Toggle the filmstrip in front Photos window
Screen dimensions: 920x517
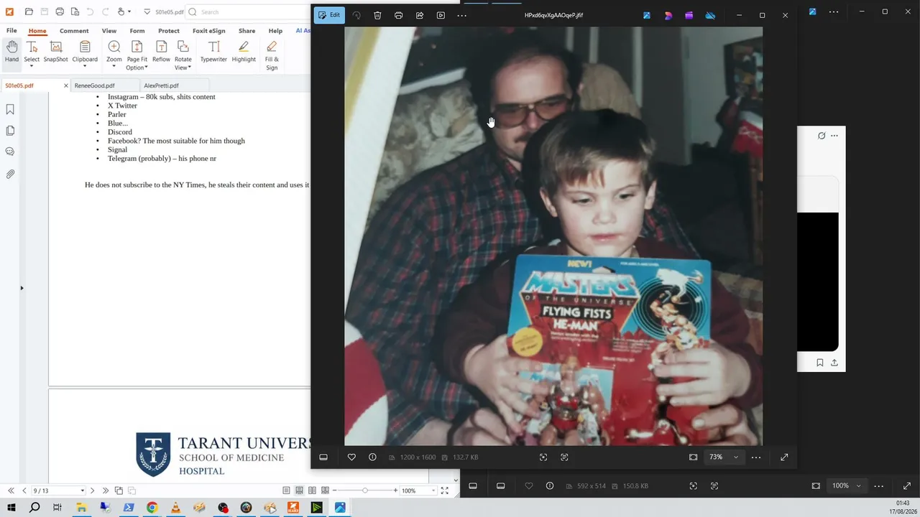point(323,457)
